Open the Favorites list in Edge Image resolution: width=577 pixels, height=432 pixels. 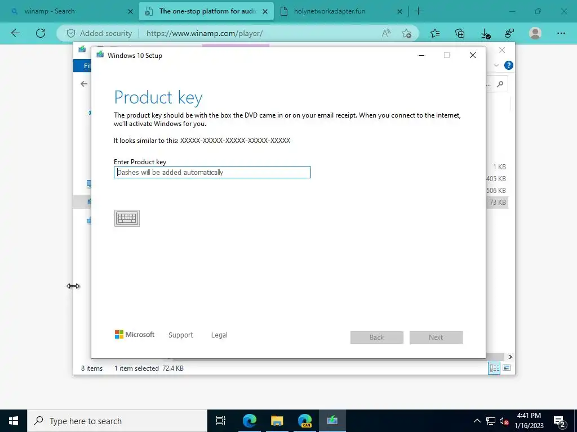click(x=435, y=33)
